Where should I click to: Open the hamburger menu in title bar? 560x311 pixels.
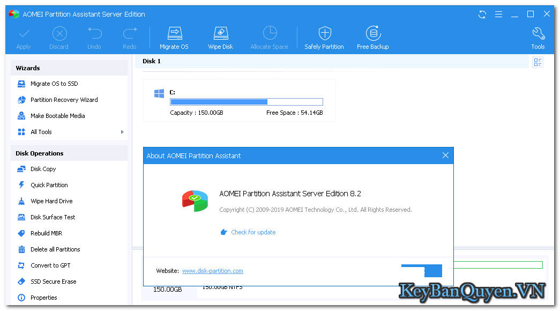[498, 14]
